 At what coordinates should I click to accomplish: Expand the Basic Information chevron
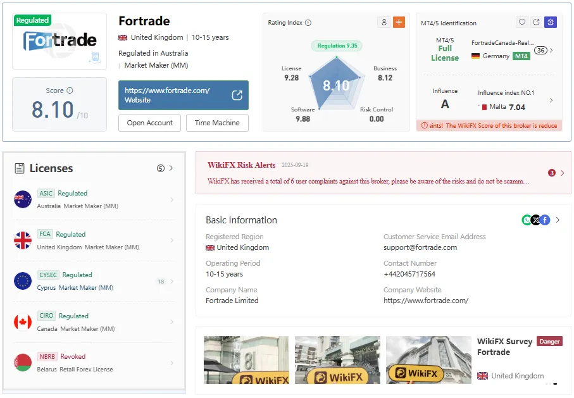point(558,220)
